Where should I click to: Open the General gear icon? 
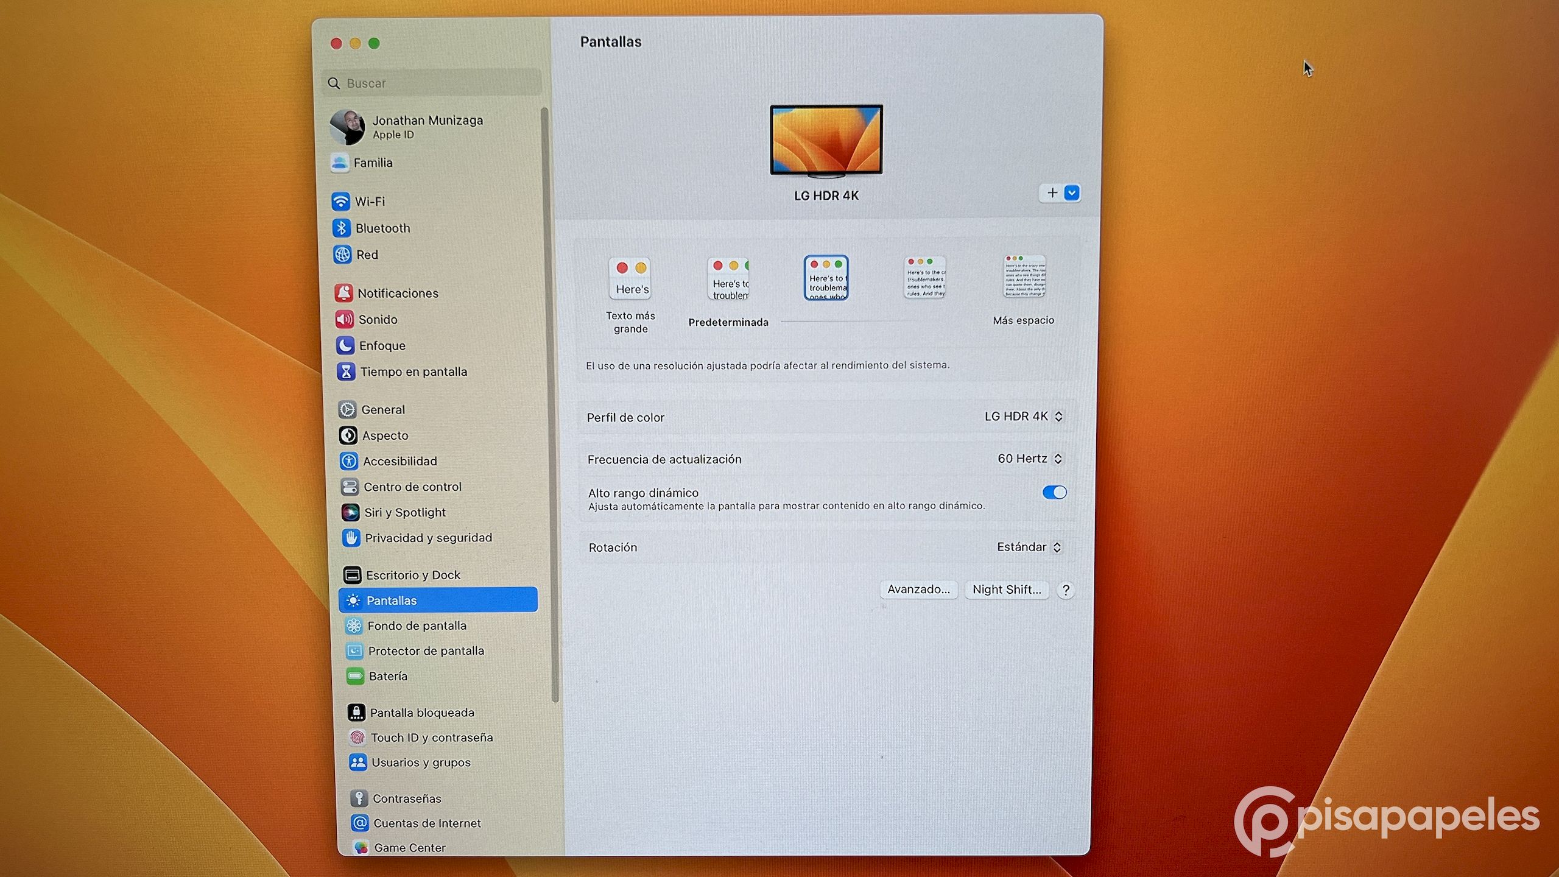[x=347, y=409]
